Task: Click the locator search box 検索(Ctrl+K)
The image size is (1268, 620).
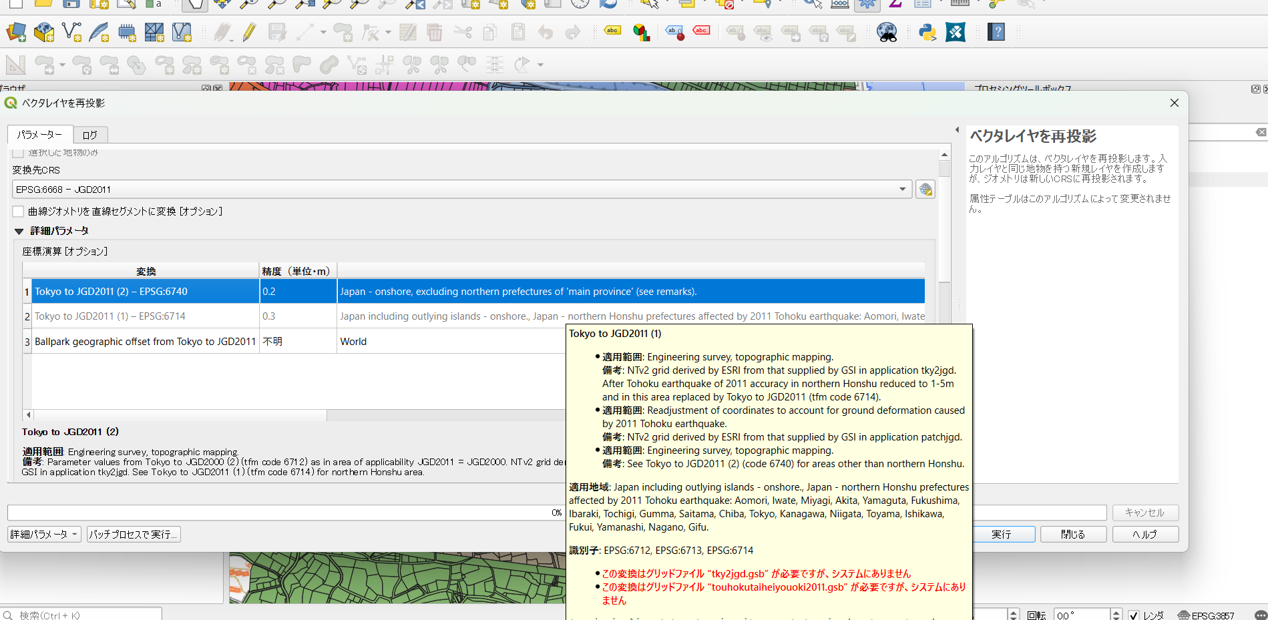Action: tap(81, 615)
